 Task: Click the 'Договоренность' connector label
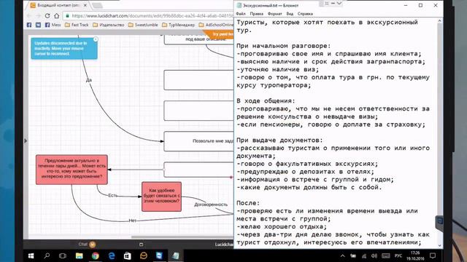pos(211,205)
